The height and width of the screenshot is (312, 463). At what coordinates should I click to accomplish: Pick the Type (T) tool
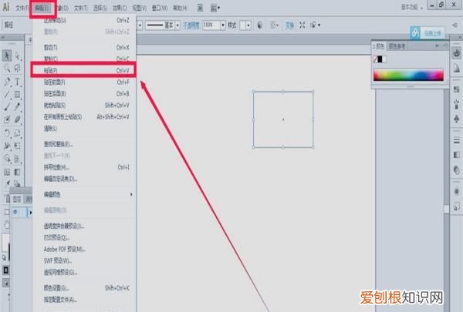[x=18, y=81]
